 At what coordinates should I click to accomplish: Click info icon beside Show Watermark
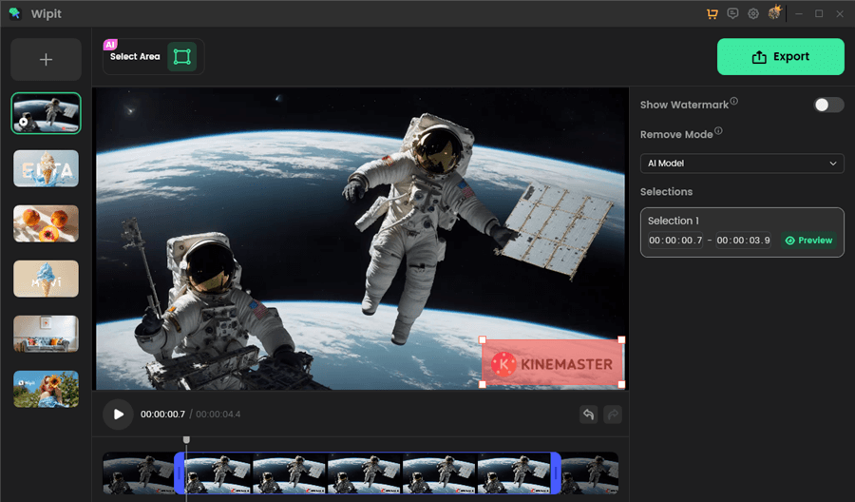[734, 101]
